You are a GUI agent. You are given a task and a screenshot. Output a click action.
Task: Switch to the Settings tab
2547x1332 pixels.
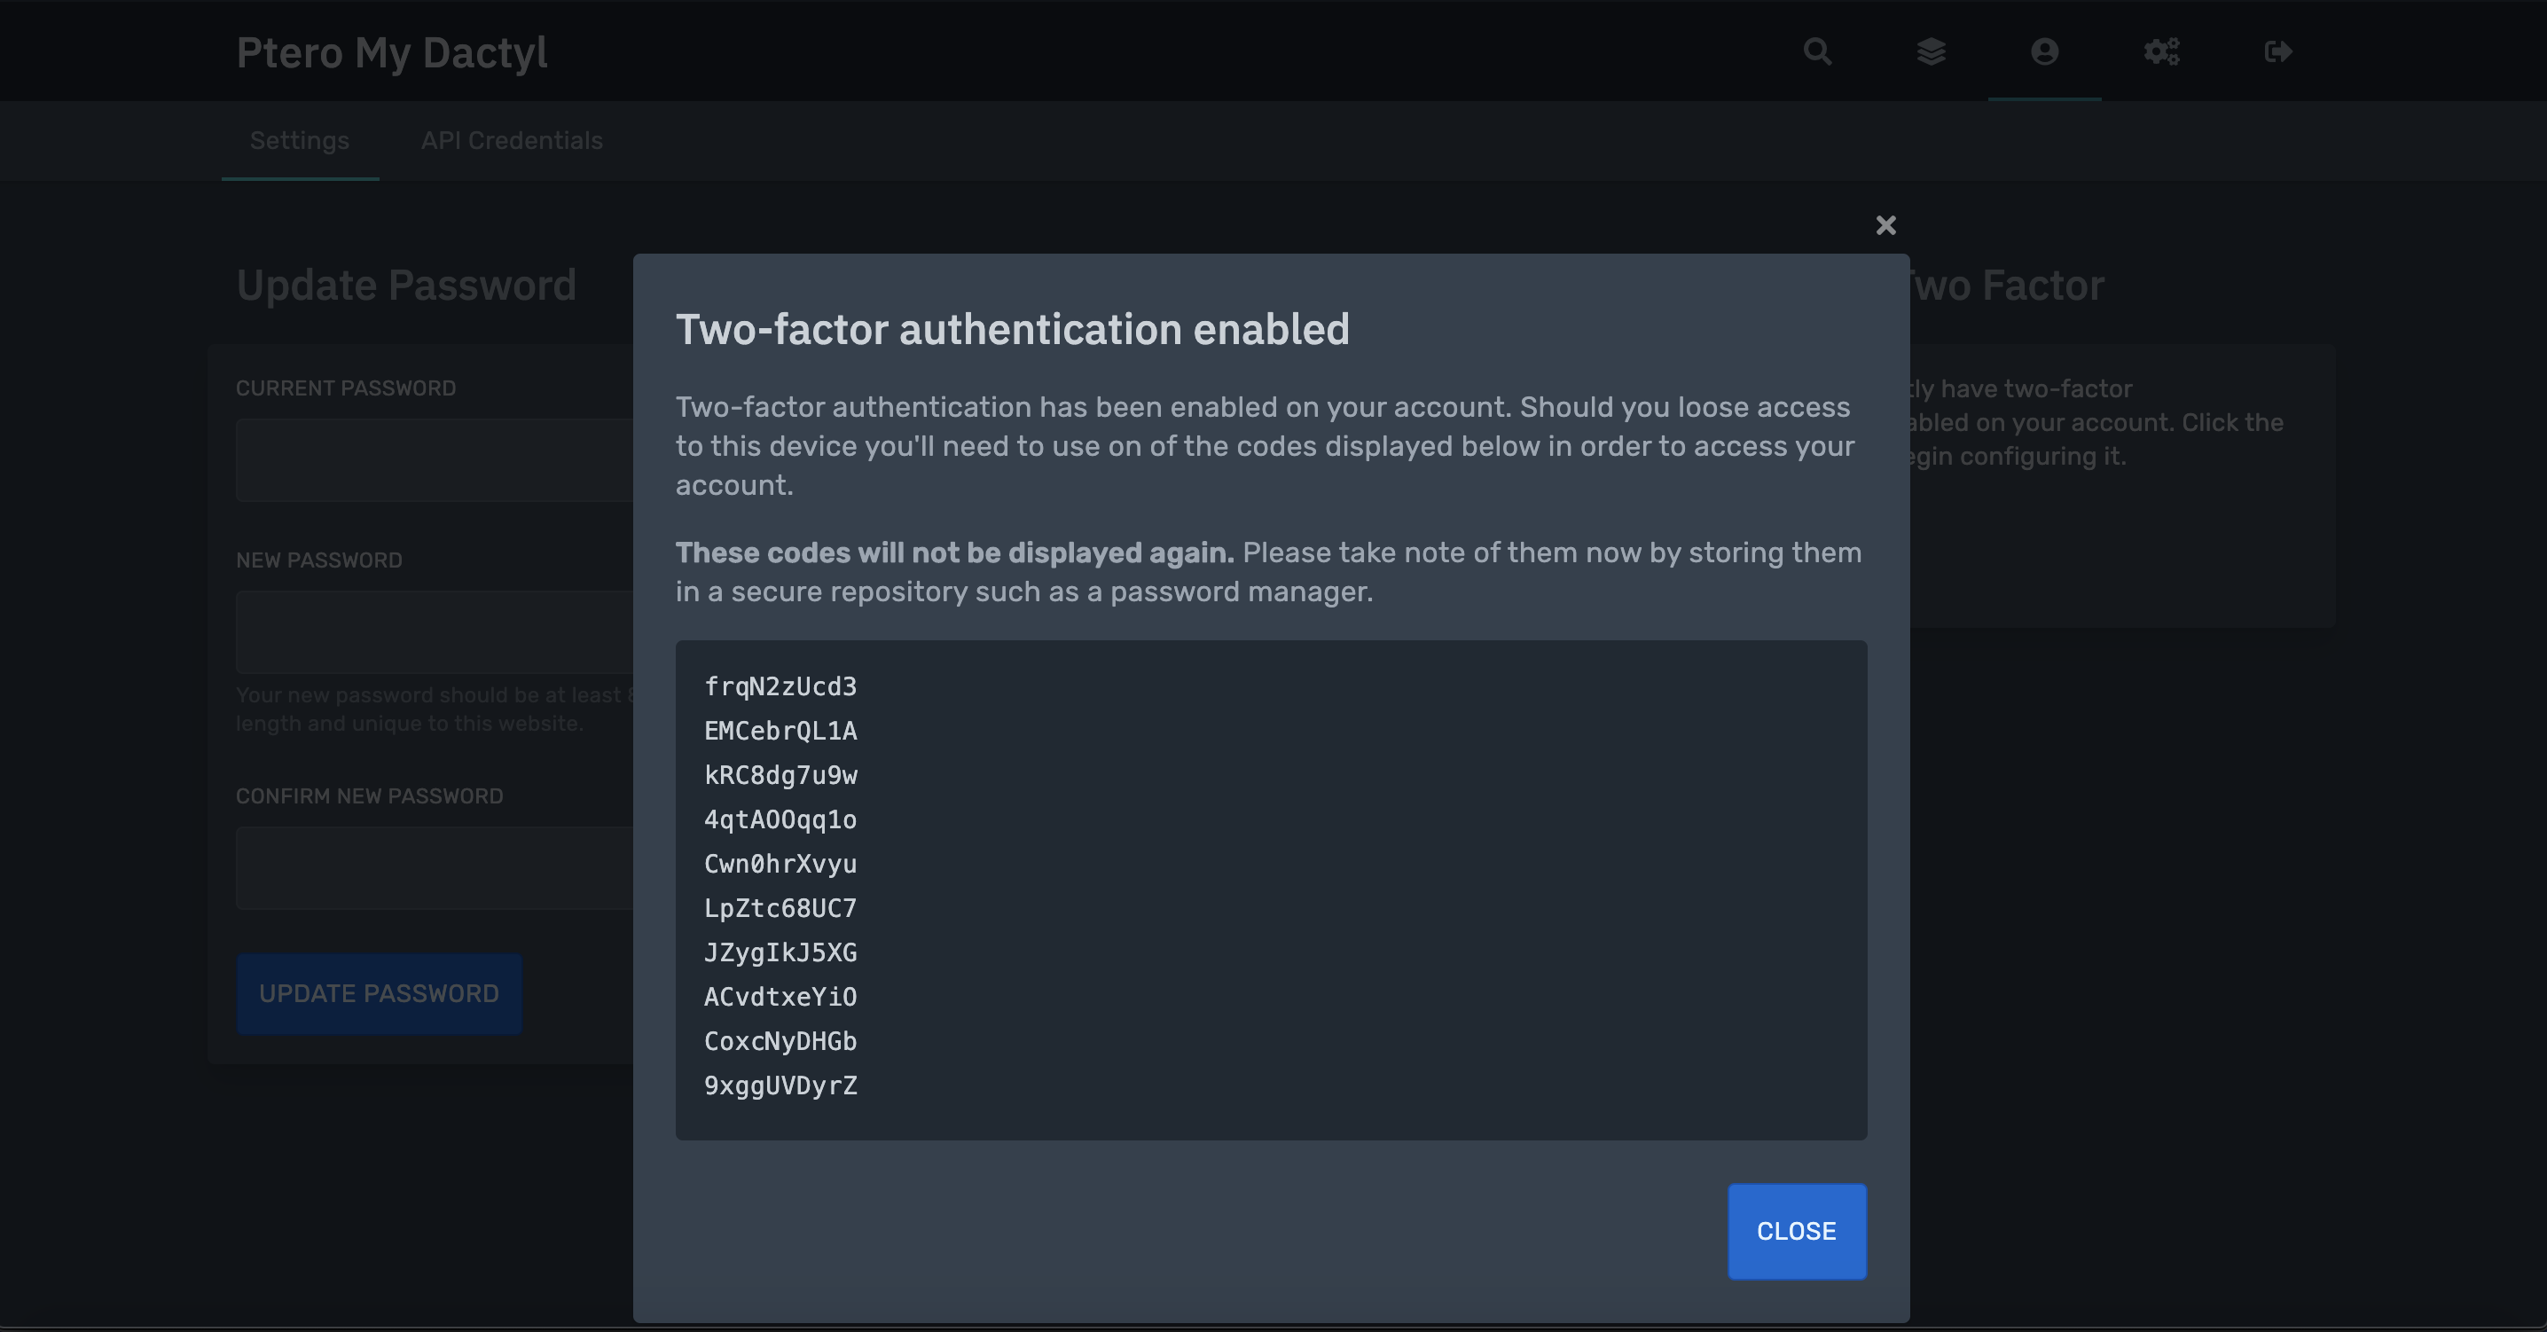[300, 140]
